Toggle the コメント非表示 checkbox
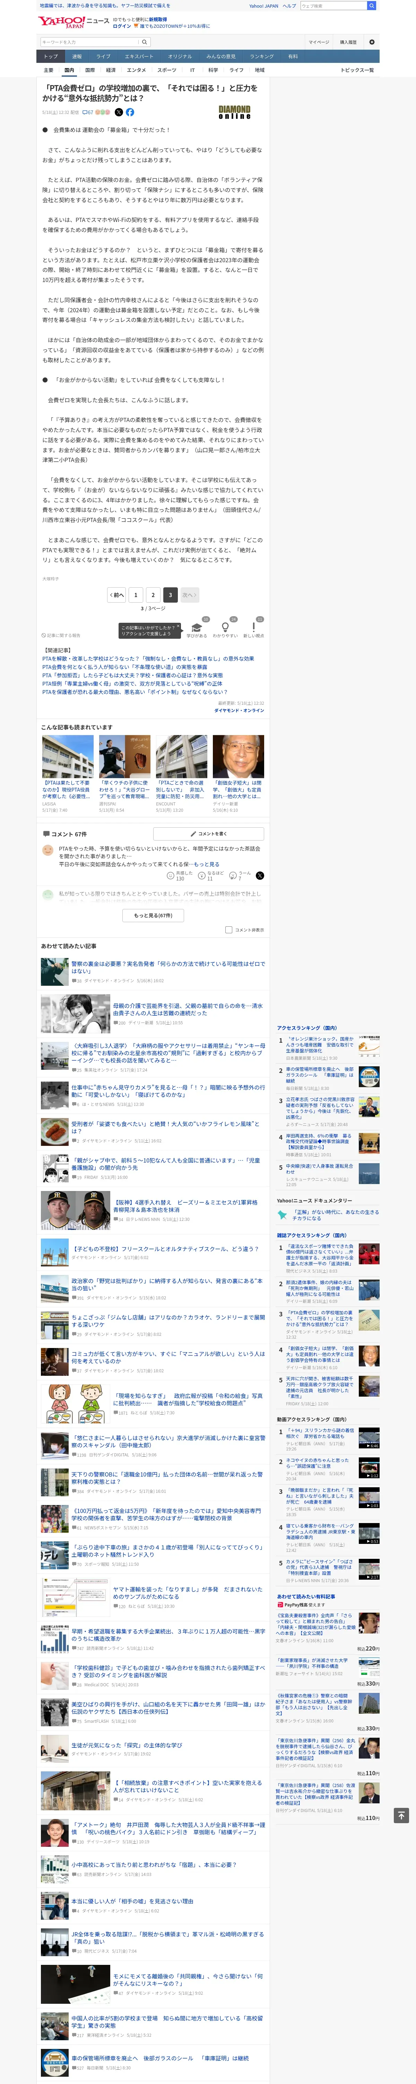The width and height of the screenshot is (416, 2084). [228, 929]
